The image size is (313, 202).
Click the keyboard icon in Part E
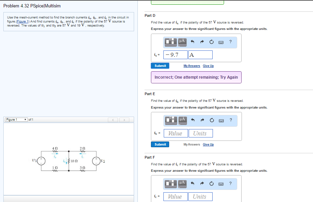221,120
